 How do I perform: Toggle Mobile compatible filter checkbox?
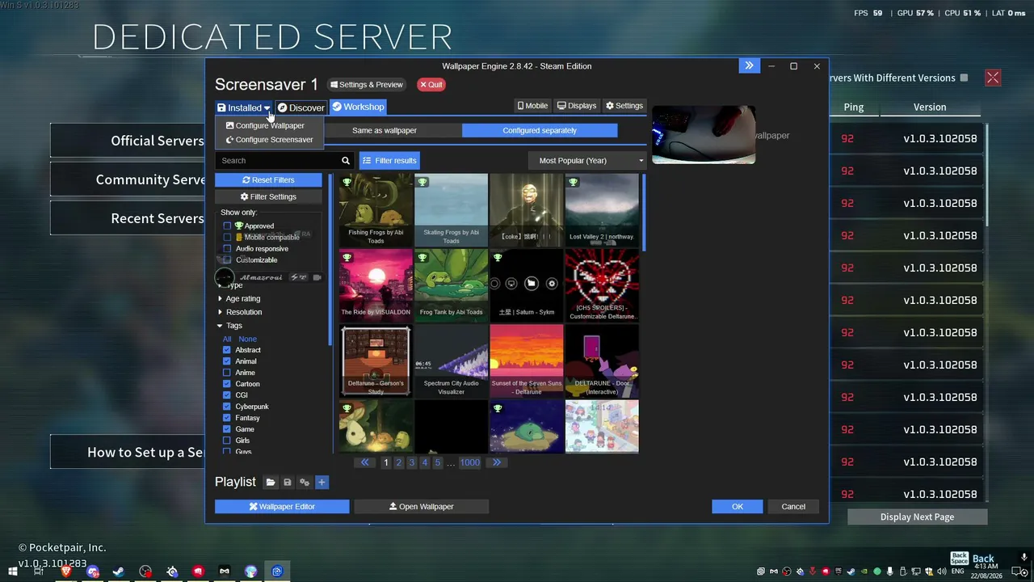point(227,238)
